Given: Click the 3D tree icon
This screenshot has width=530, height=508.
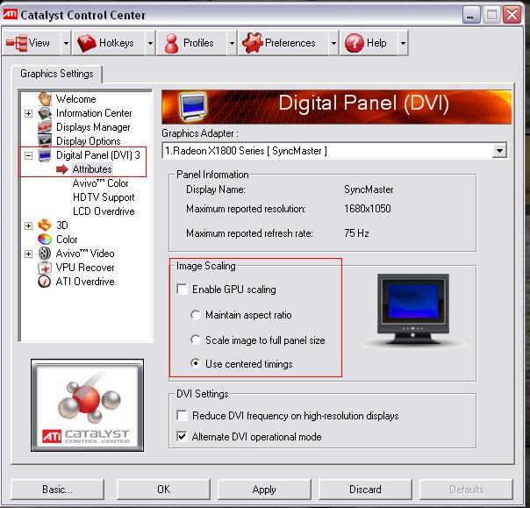Looking at the screenshot, I should click(x=45, y=225).
